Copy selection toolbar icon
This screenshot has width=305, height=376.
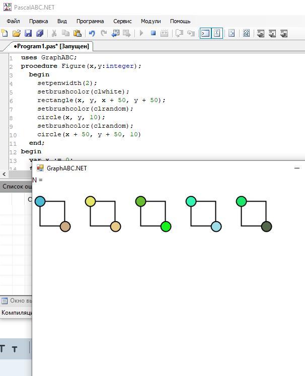tap(65, 33)
